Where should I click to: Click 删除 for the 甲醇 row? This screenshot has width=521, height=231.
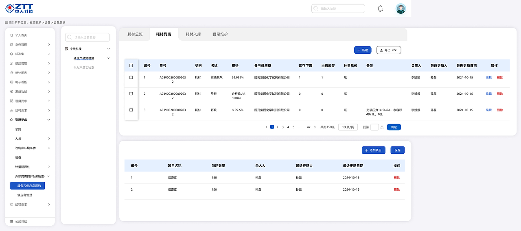[x=500, y=94]
